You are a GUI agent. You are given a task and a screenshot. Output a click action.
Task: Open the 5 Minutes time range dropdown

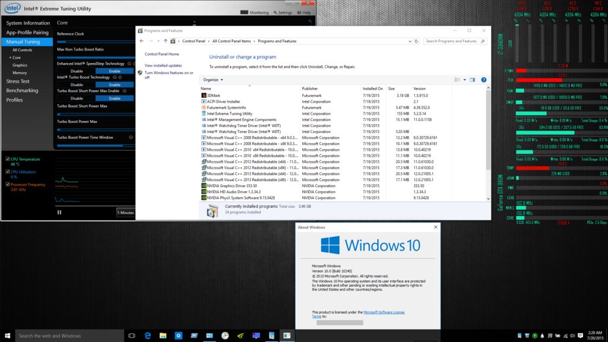tap(126, 213)
